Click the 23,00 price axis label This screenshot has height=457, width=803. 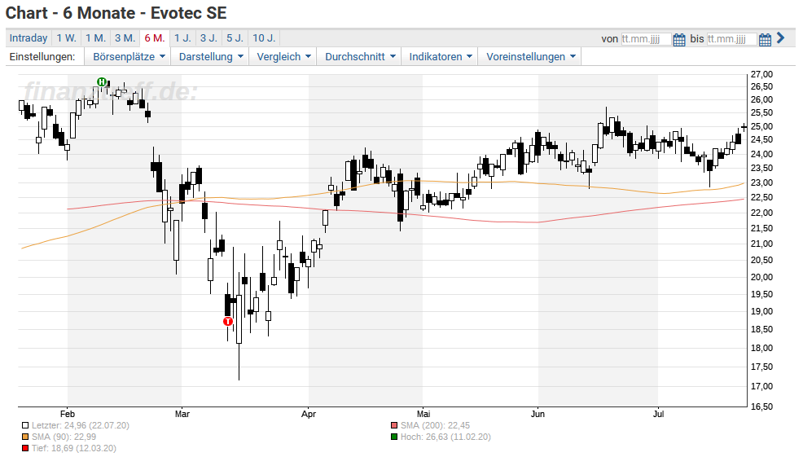tap(761, 183)
